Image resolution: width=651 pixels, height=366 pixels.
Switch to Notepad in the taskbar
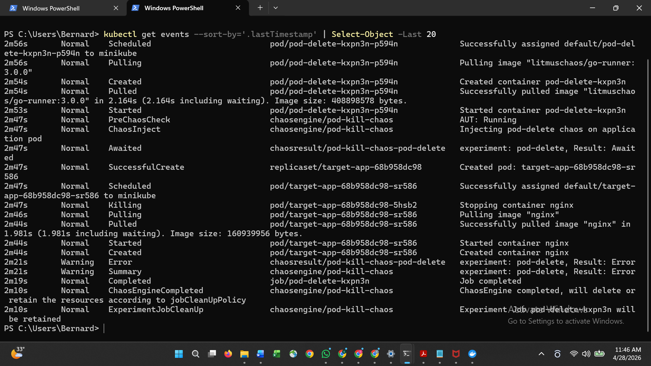pos(440,354)
